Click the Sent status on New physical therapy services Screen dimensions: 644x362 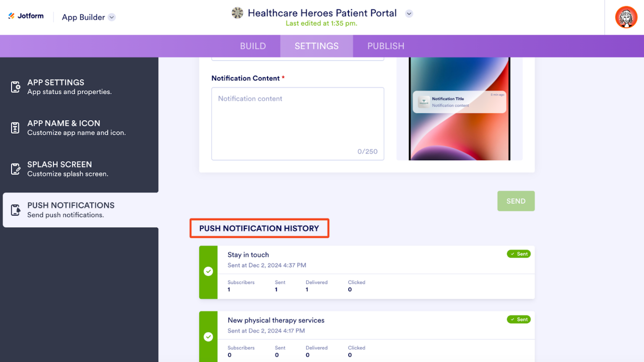click(x=519, y=319)
